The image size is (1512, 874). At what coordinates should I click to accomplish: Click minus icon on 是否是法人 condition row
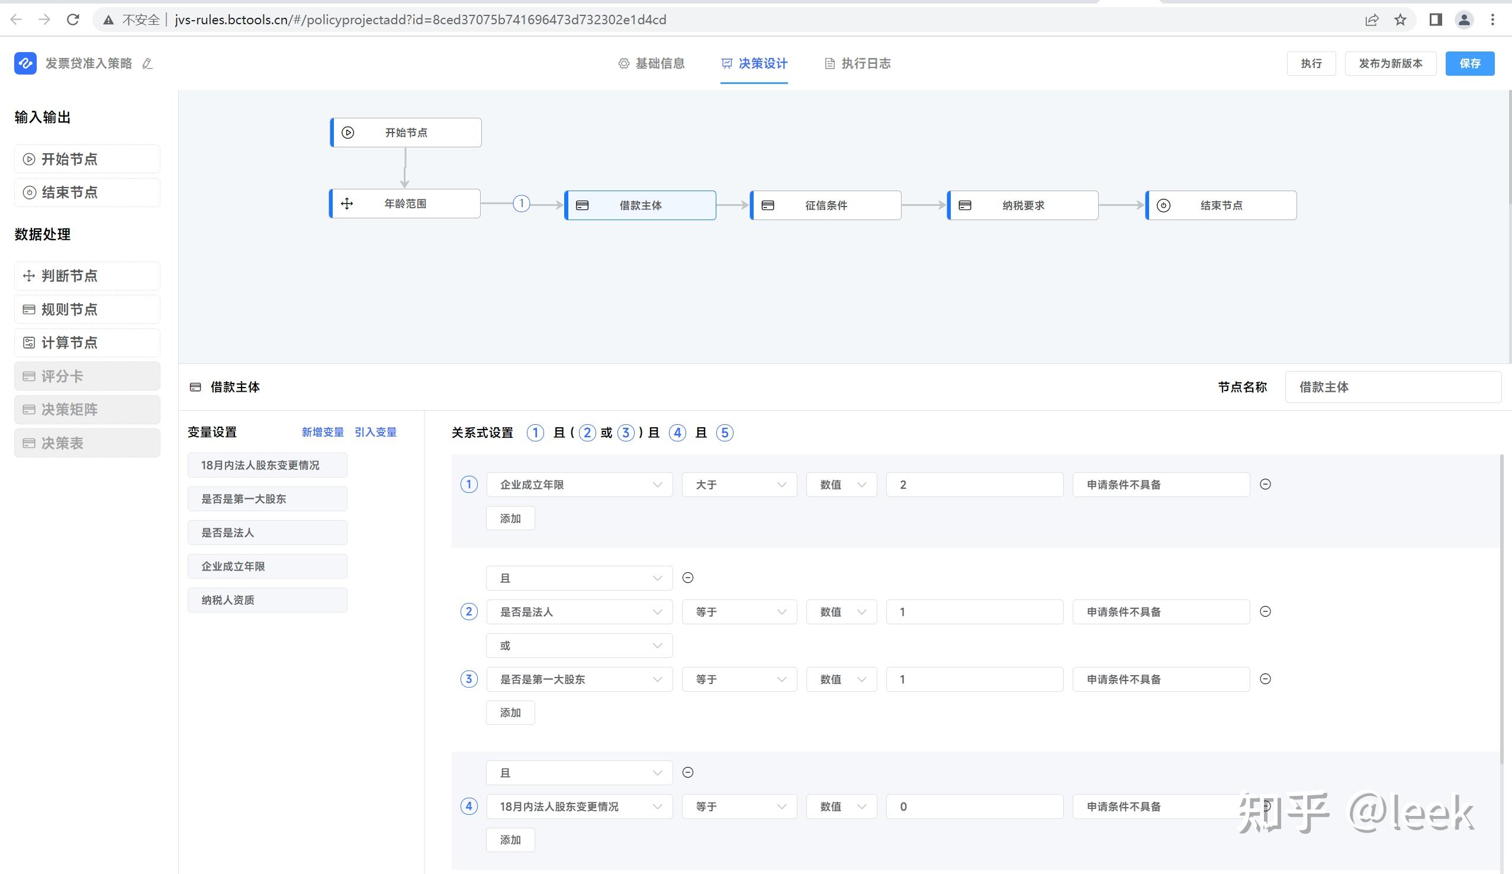(x=1265, y=611)
